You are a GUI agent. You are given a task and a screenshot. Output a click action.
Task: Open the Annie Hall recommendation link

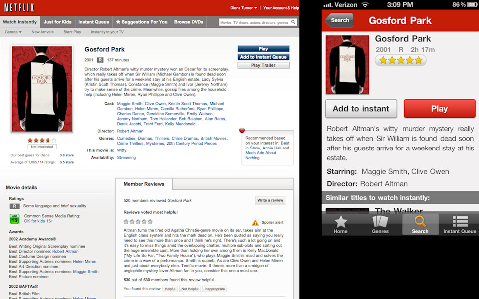272,148
